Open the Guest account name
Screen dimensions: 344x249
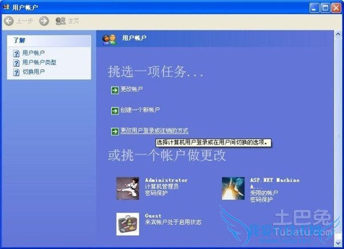click(153, 216)
